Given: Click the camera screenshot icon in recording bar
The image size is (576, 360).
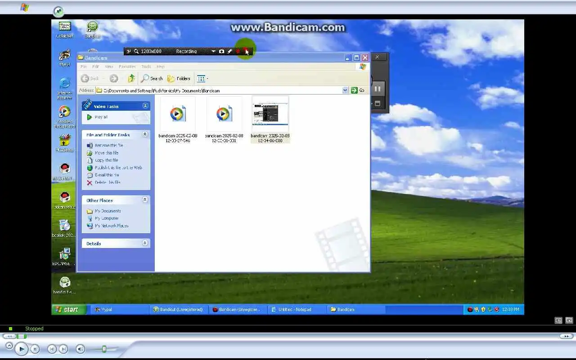Looking at the screenshot, I should (x=221, y=51).
